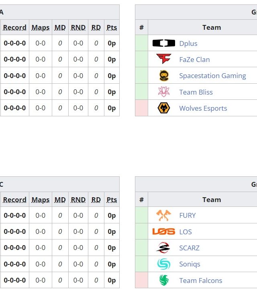The width and height of the screenshot is (257, 289).
Task: Click the FURY crossed axes logo
Action: (164, 215)
